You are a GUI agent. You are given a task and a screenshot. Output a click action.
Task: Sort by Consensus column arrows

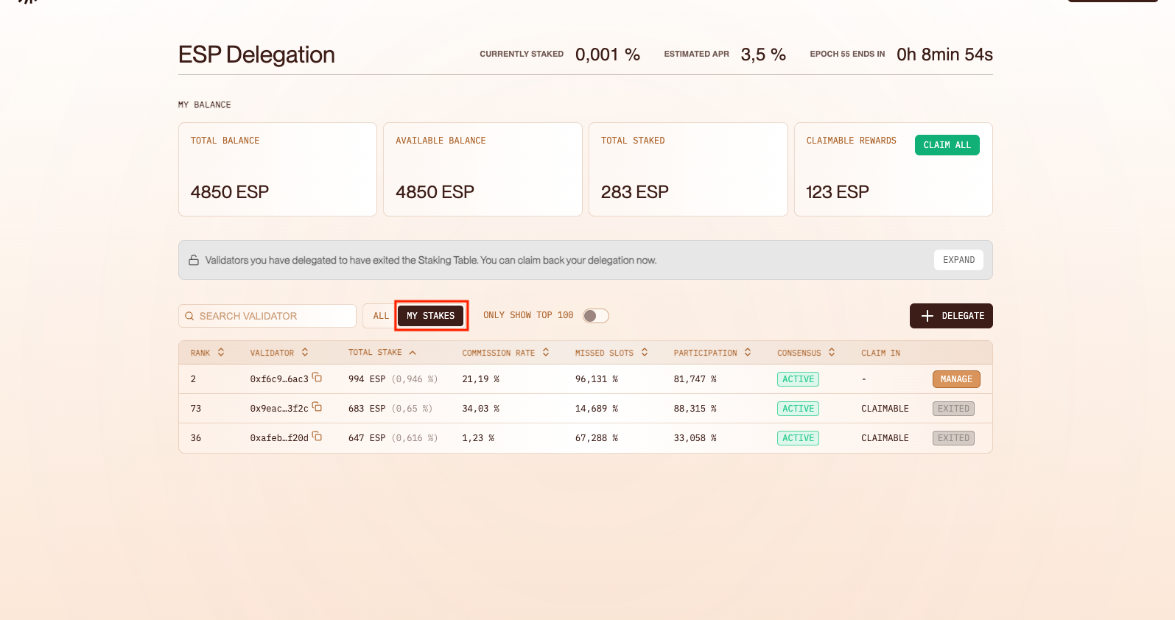832,353
